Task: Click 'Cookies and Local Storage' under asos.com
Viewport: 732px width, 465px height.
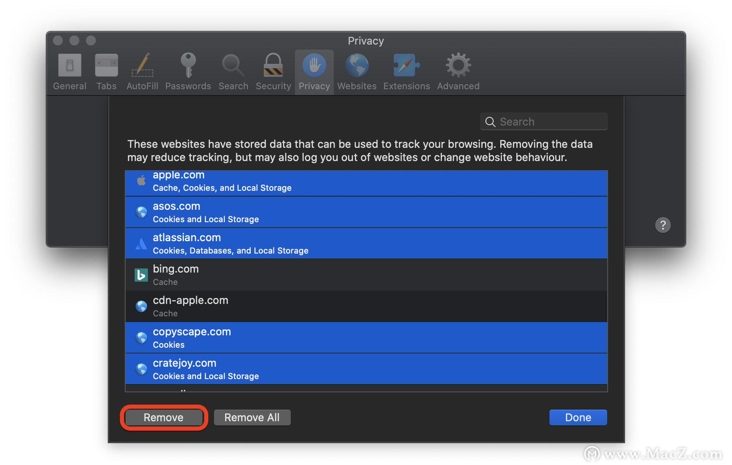Action: [x=206, y=219]
